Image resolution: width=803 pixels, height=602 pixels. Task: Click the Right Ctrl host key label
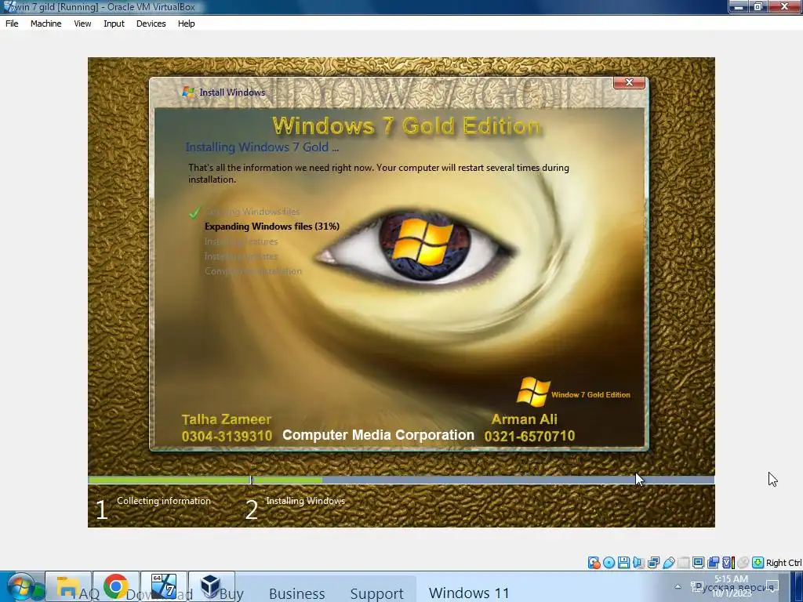tap(783, 563)
